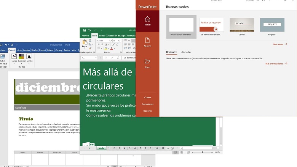Open PowerPoint's Inicio home icon
This screenshot has height=167, width=297.
(147, 19)
